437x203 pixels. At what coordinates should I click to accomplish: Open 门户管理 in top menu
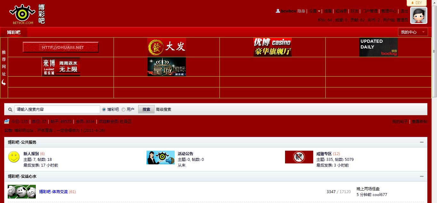pos(370,11)
